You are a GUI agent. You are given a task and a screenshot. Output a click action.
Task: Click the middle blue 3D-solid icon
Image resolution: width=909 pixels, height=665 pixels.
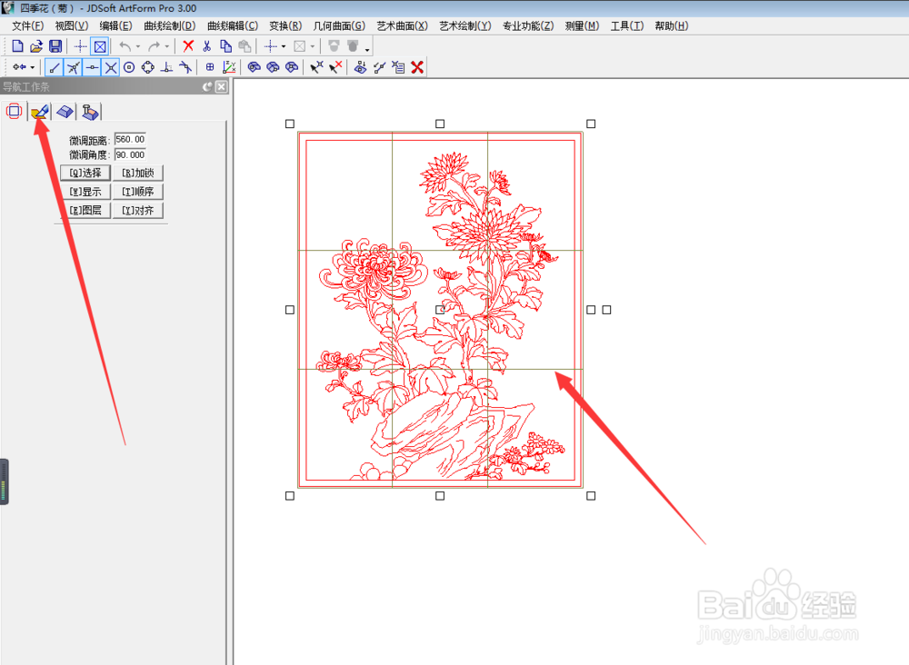(x=273, y=67)
